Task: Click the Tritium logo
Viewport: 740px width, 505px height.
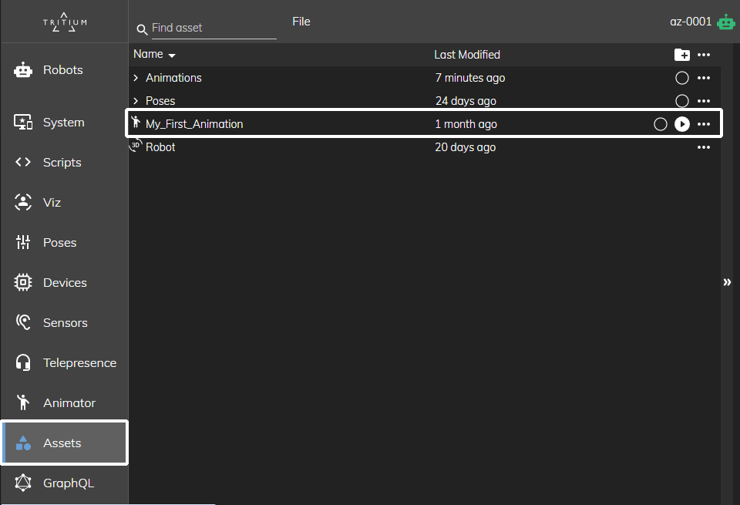Action: tap(65, 22)
